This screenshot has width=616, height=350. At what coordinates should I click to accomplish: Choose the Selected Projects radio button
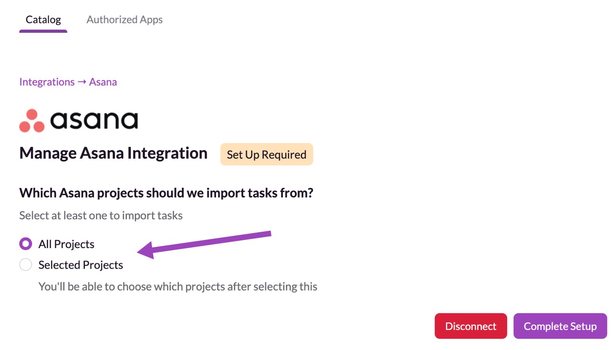click(x=26, y=265)
